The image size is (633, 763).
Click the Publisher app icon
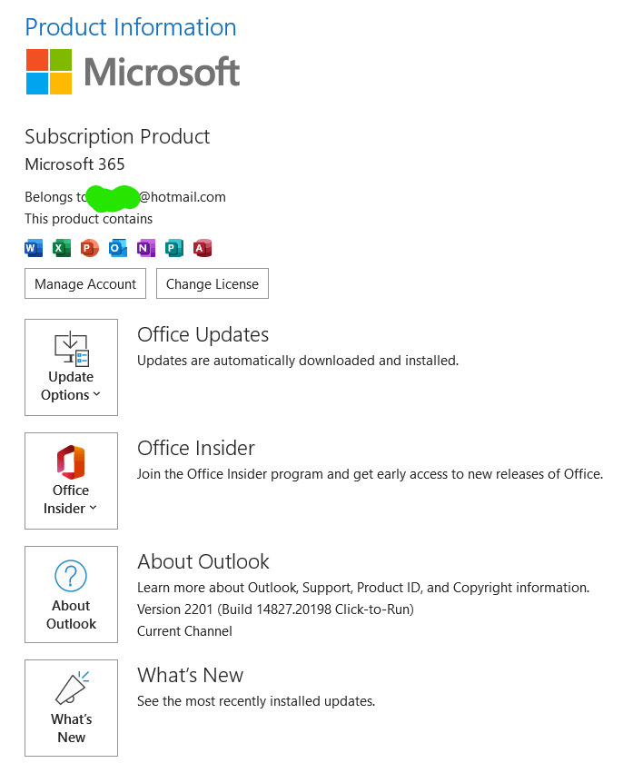[174, 248]
